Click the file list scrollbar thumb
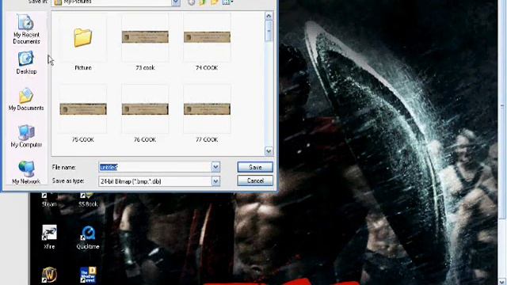The image size is (507, 285). pyautogui.click(x=269, y=31)
